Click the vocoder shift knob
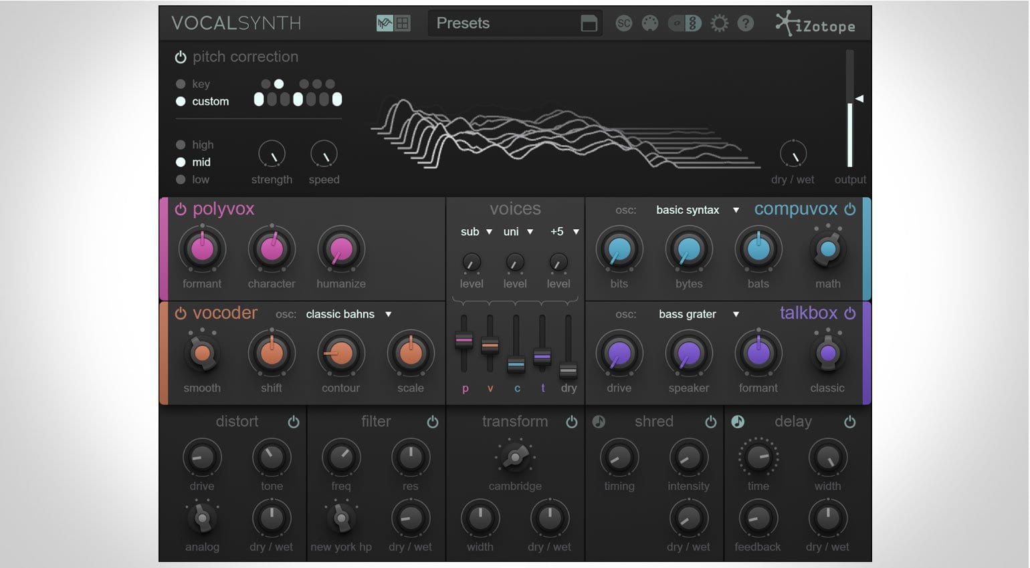Viewport: 1030px width, 568px height. [272, 353]
